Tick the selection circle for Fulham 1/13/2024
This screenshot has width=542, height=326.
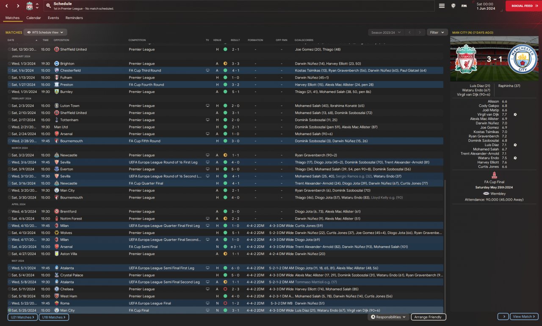(x=9, y=78)
